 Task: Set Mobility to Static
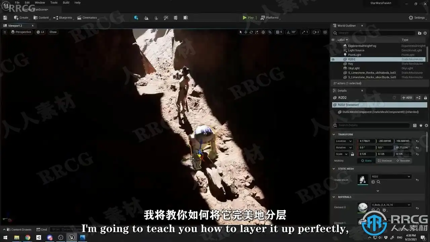coord(367,161)
